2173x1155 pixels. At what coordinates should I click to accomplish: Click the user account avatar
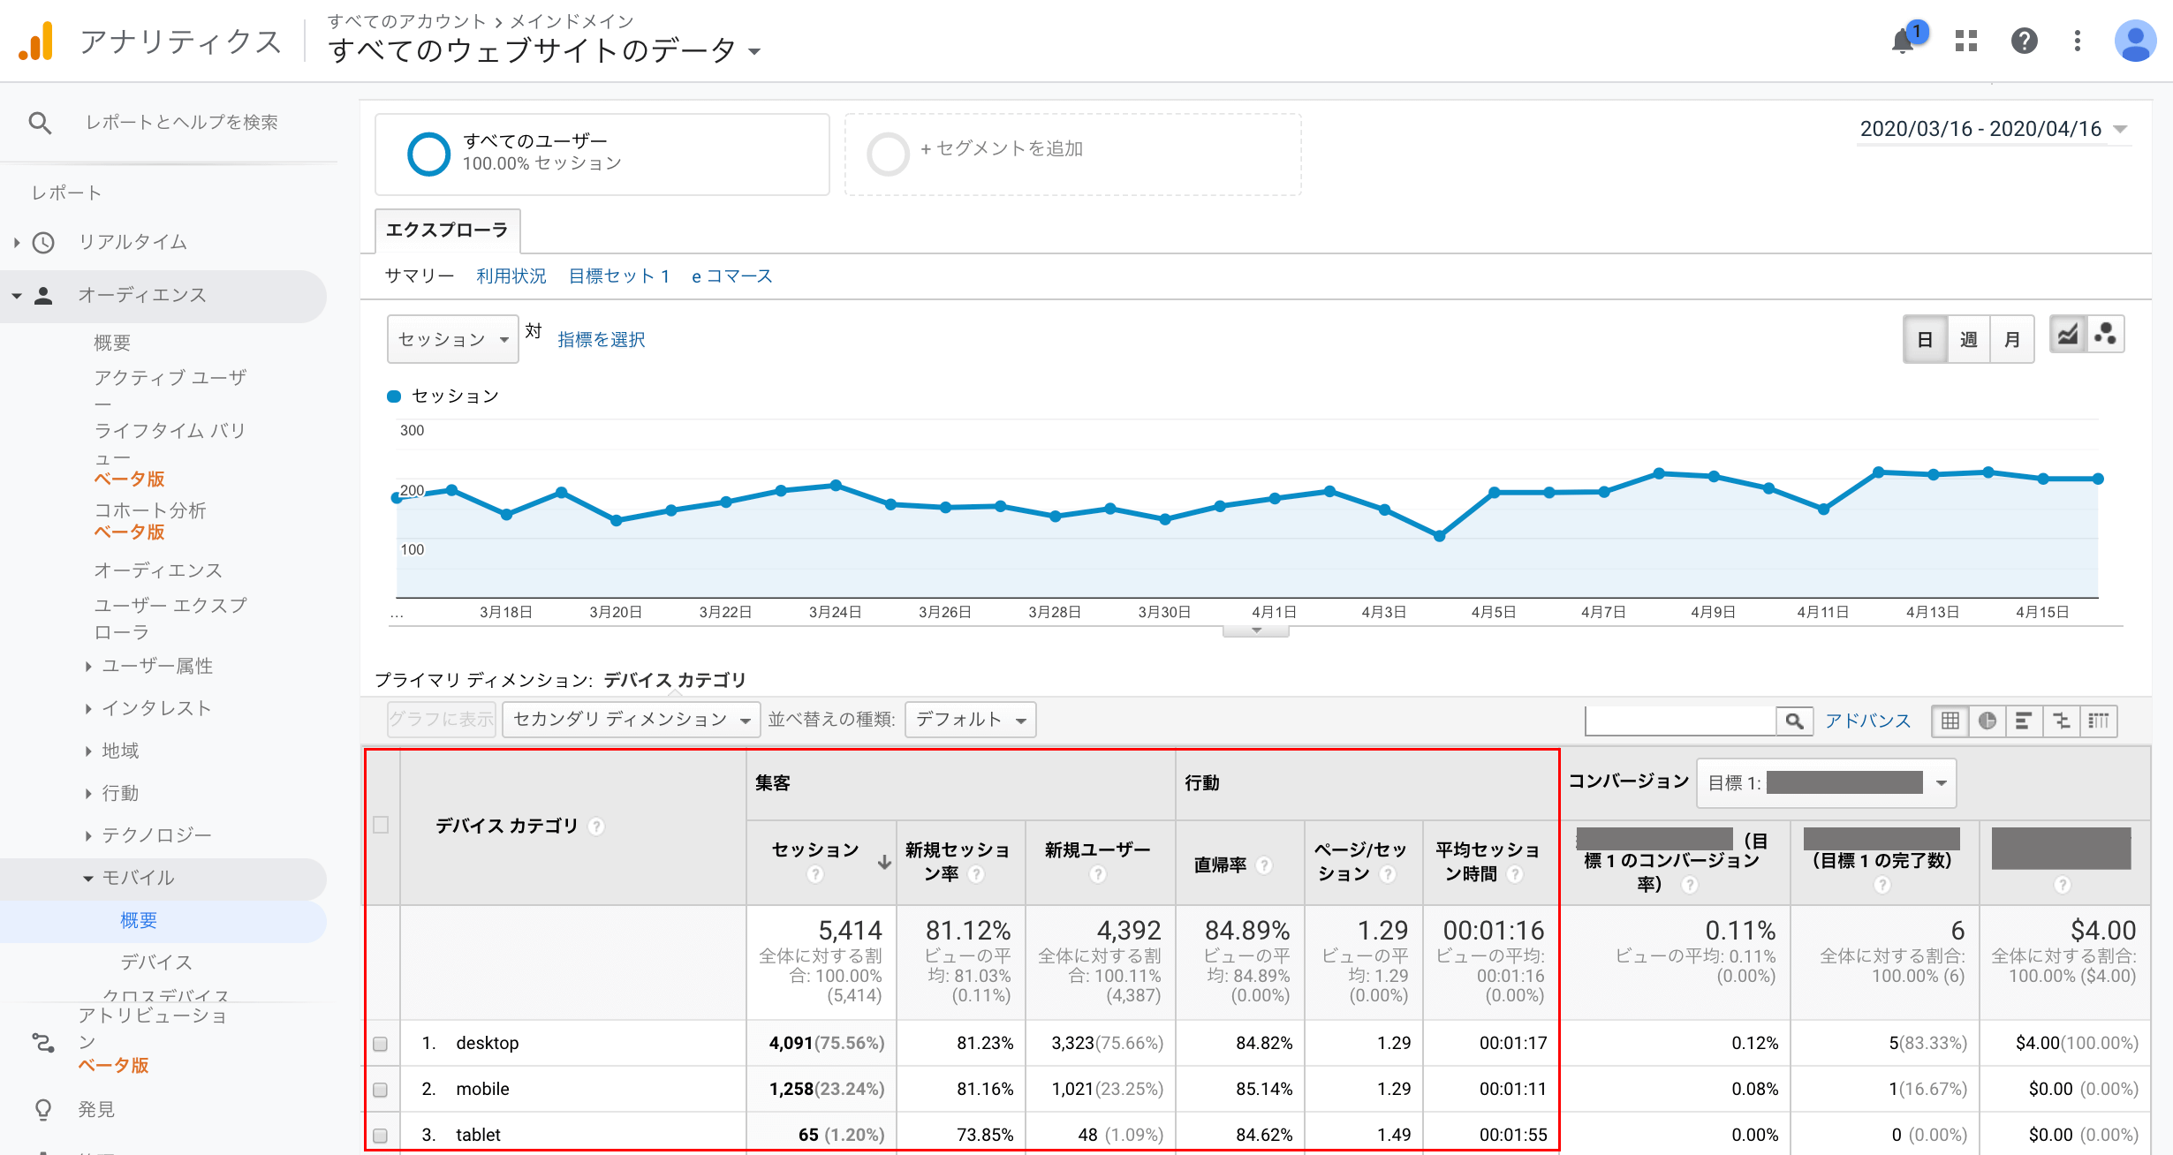tap(2135, 42)
